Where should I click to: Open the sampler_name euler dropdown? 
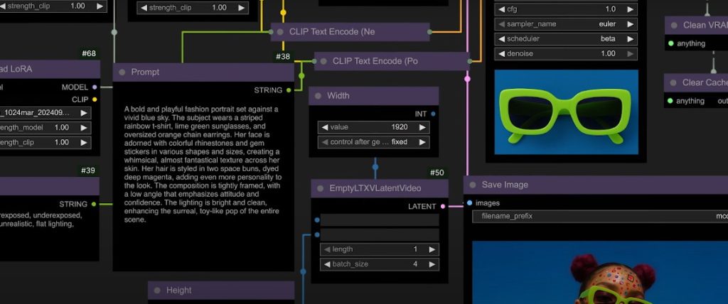[566, 23]
